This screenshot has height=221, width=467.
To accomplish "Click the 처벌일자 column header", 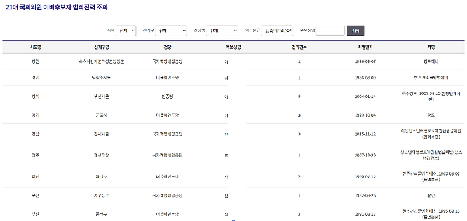I will pyautogui.click(x=365, y=47).
